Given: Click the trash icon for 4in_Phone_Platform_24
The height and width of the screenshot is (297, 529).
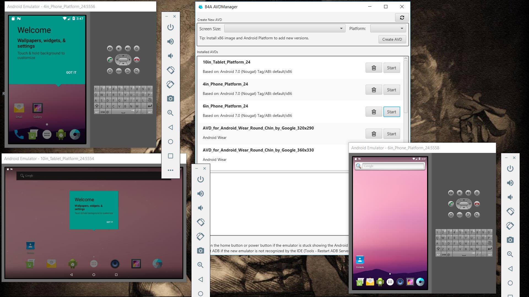Looking at the screenshot, I should [x=374, y=90].
